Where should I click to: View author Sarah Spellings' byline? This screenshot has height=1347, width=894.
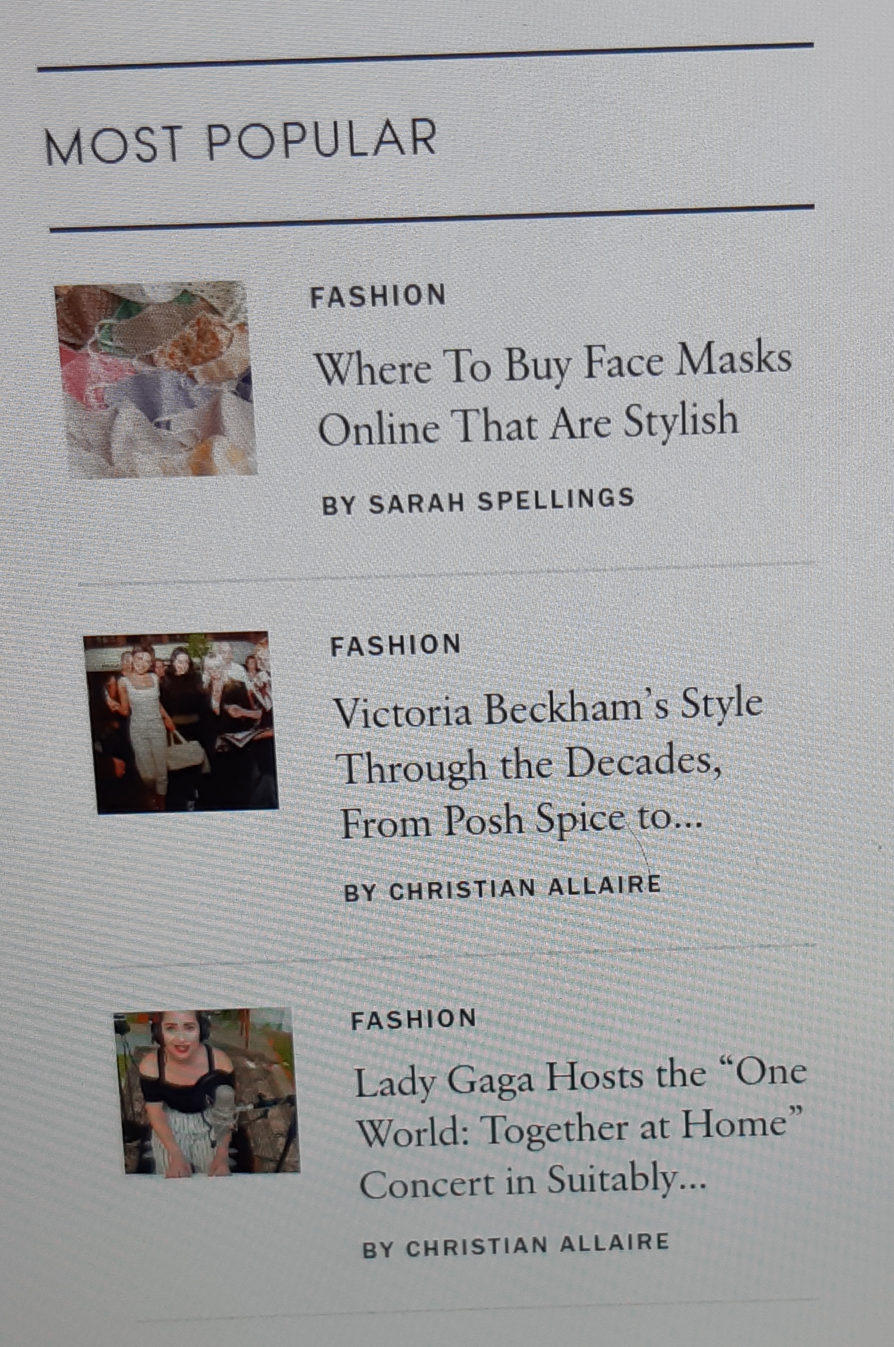[477, 502]
